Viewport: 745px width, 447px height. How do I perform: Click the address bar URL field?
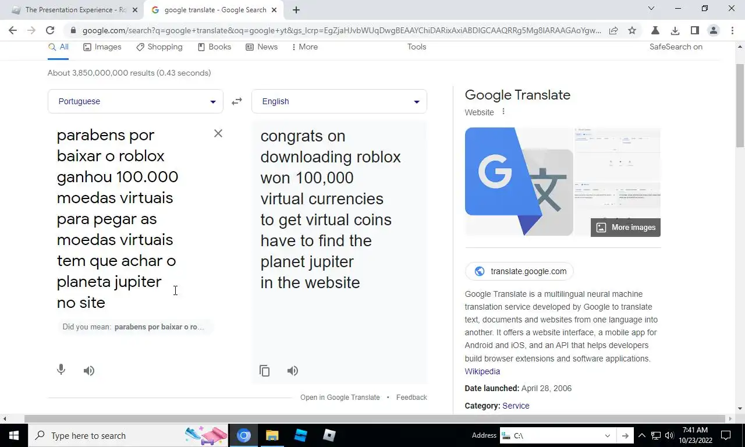point(342,30)
